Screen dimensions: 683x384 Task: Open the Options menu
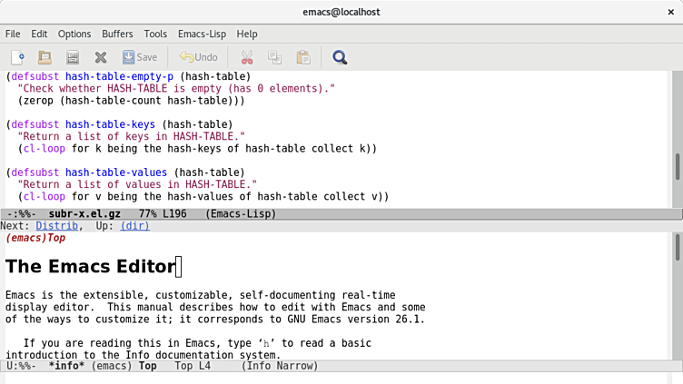click(x=74, y=34)
